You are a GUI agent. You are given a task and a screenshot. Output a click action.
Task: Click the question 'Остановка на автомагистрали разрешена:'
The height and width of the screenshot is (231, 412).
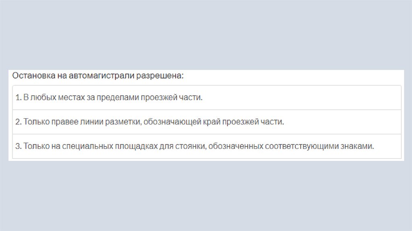pos(98,76)
